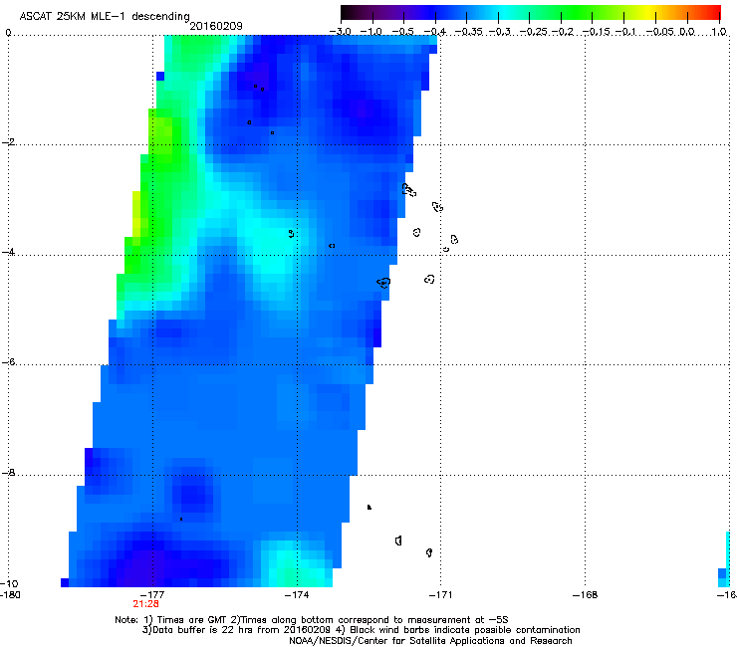Image resolution: width=737 pixels, height=647 pixels.
Task: Click the -0.25 color scale label
Action: (533, 32)
